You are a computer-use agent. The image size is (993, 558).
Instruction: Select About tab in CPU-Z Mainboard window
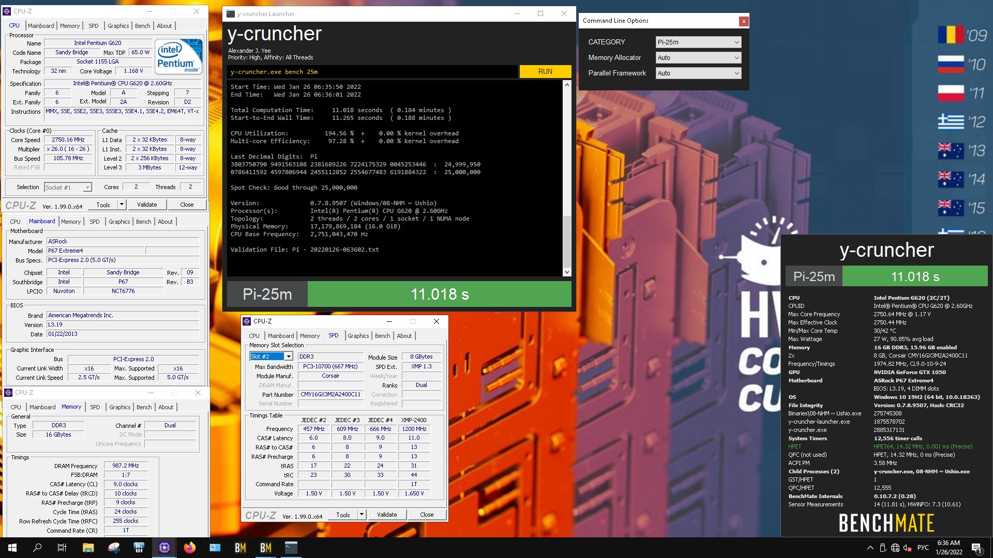point(165,222)
